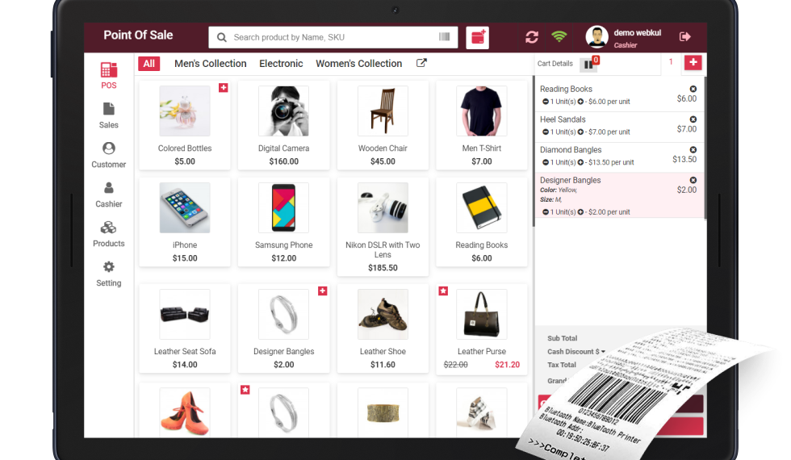This screenshot has height=460, width=791.
Task: Click plus badge on Colored Bottles card
Action: [223, 88]
